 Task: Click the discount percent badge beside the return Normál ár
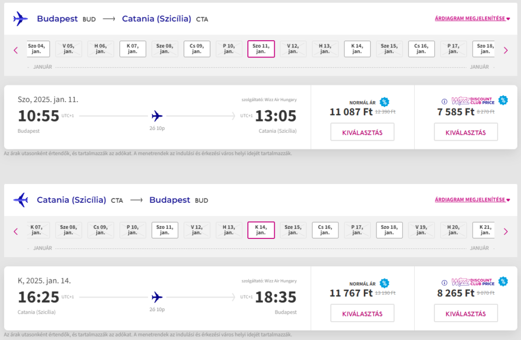[385, 283]
